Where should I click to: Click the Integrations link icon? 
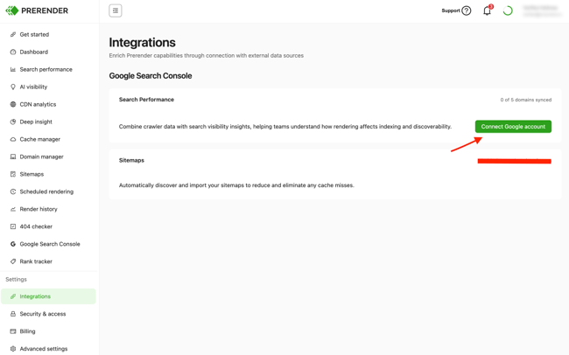click(13, 296)
